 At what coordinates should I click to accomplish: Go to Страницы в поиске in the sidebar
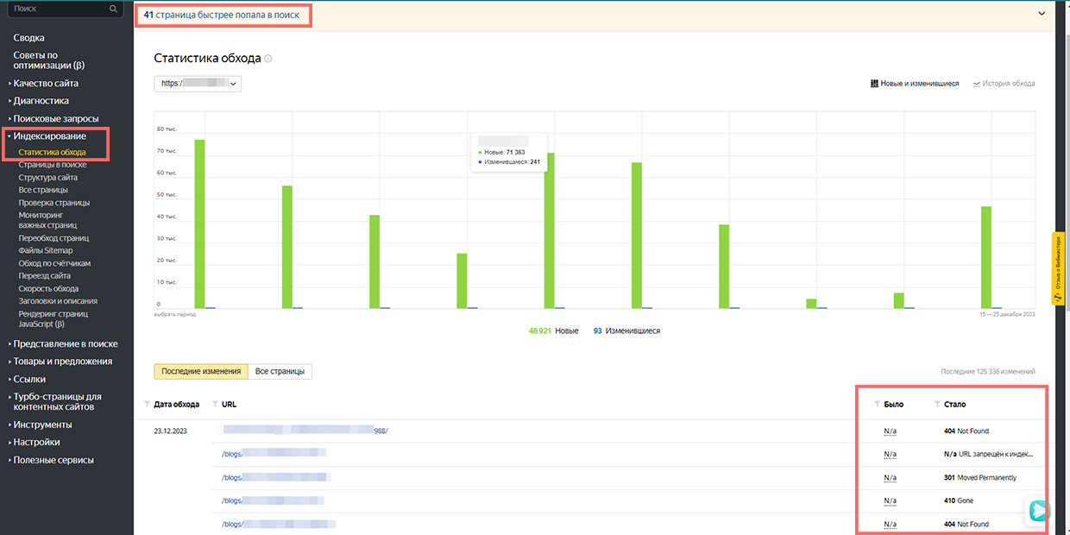53,164
